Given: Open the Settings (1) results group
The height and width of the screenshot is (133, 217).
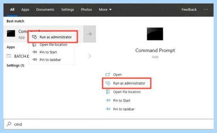Looking at the screenshot, I should coord(15,66).
